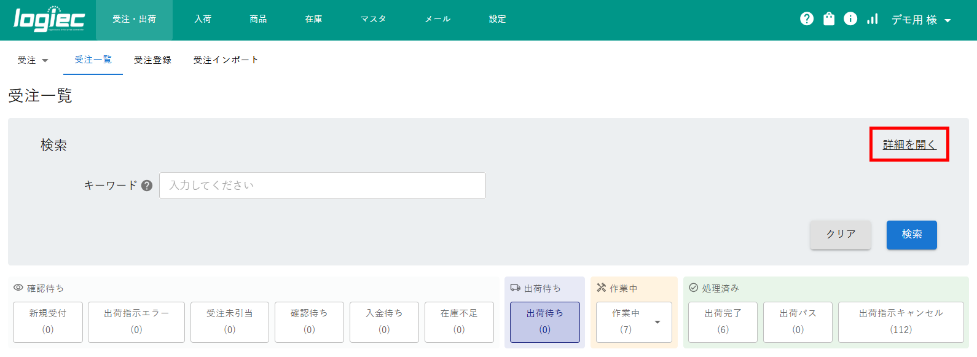Open the 入荷 menu

pyautogui.click(x=203, y=19)
